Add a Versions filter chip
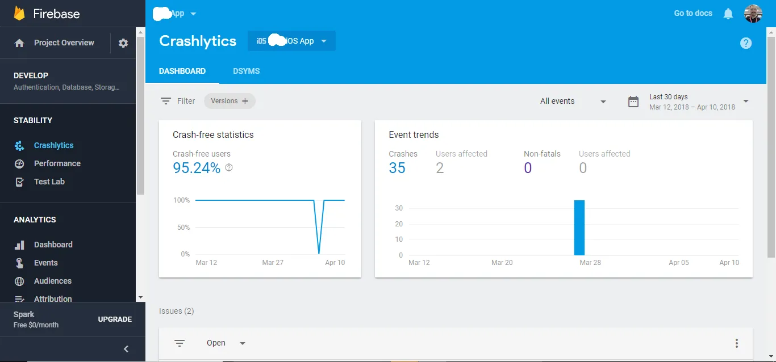This screenshot has width=776, height=362. [x=230, y=101]
